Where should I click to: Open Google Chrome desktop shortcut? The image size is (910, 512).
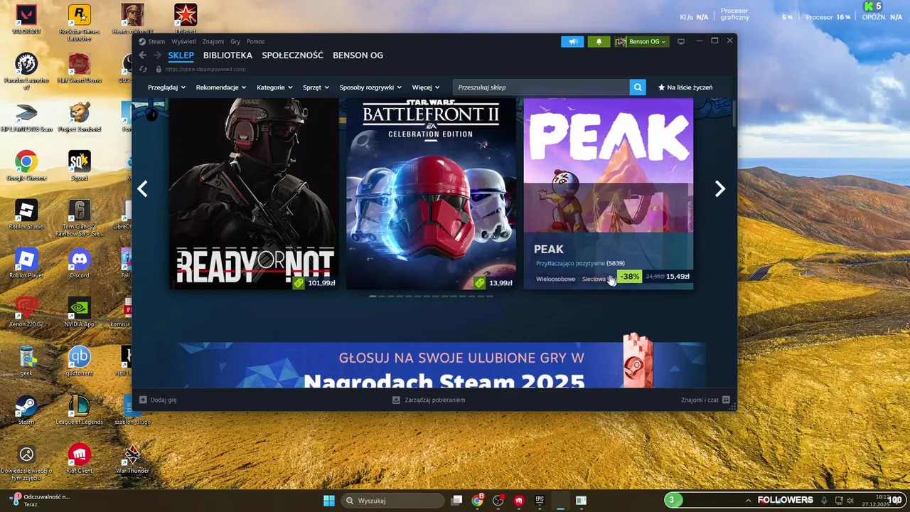coord(26,166)
